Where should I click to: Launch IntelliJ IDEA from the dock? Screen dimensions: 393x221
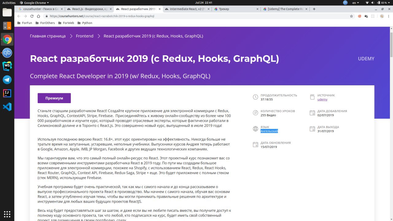tap(7, 93)
